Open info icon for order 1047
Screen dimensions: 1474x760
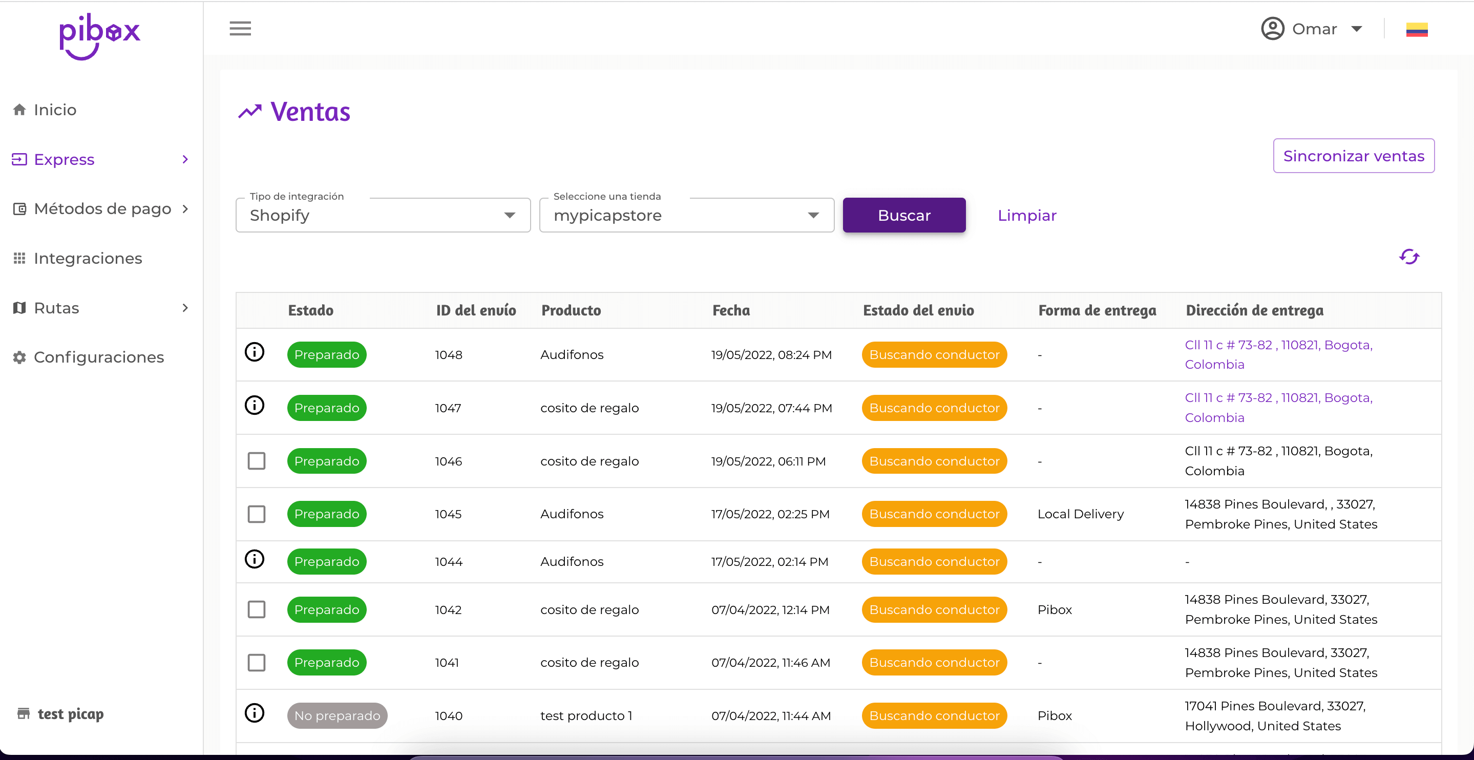[x=255, y=405]
